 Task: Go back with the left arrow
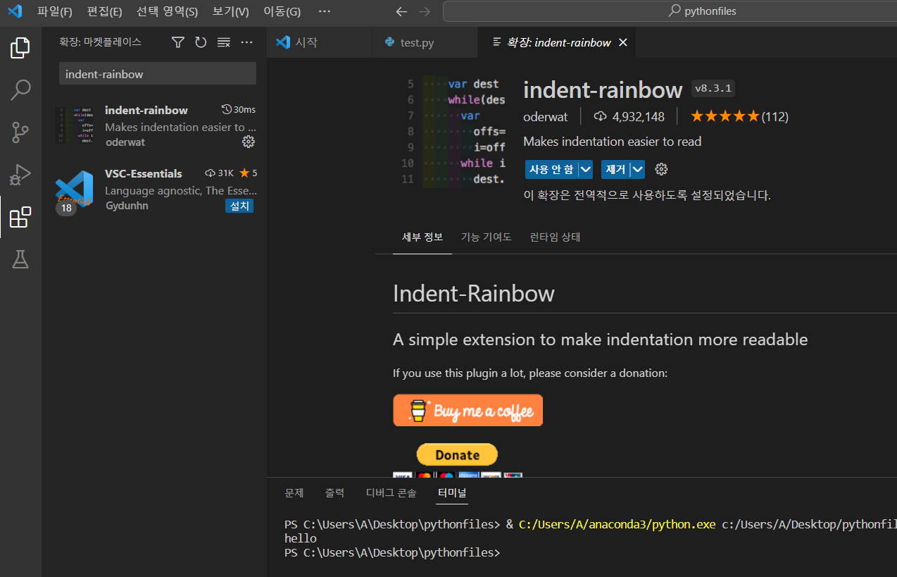[x=401, y=11]
